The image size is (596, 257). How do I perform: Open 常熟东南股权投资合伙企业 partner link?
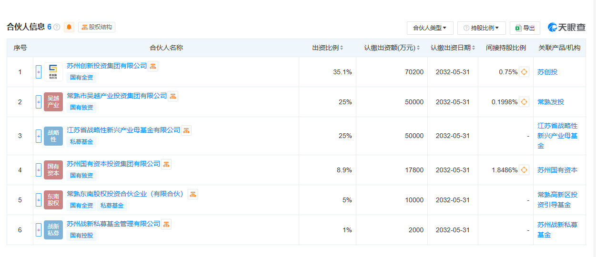[x=125, y=194]
